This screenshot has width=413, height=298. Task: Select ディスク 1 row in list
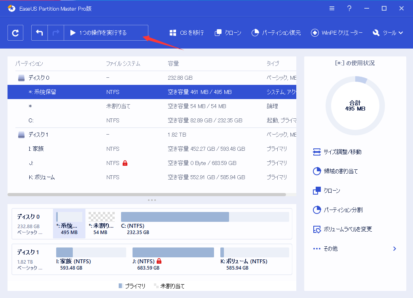[x=152, y=135]
